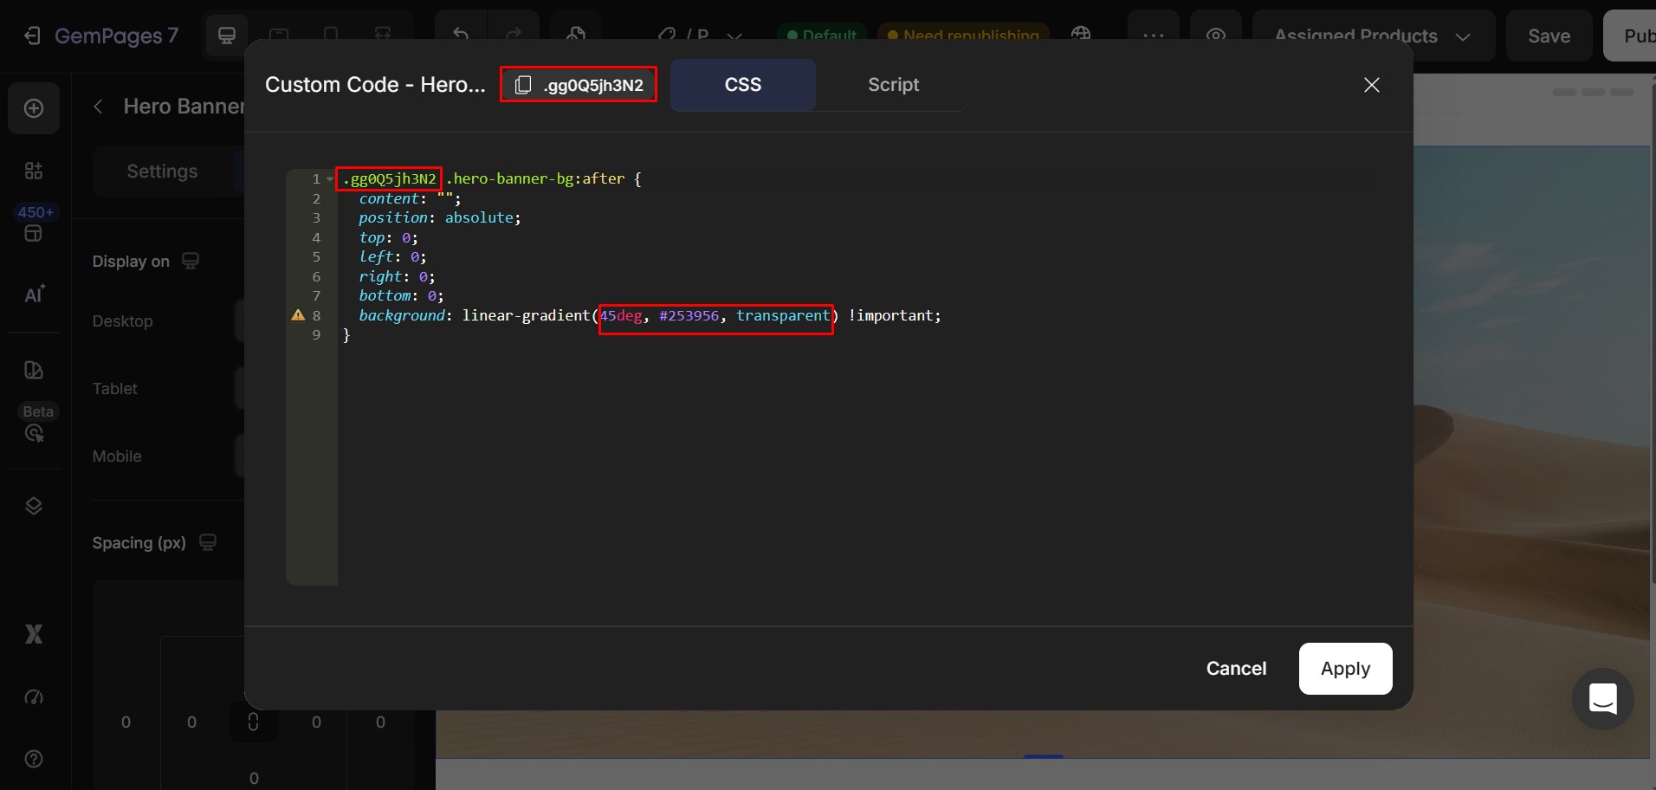Switch to the Script tab
1656x790 pixels.
pos(893,85)
